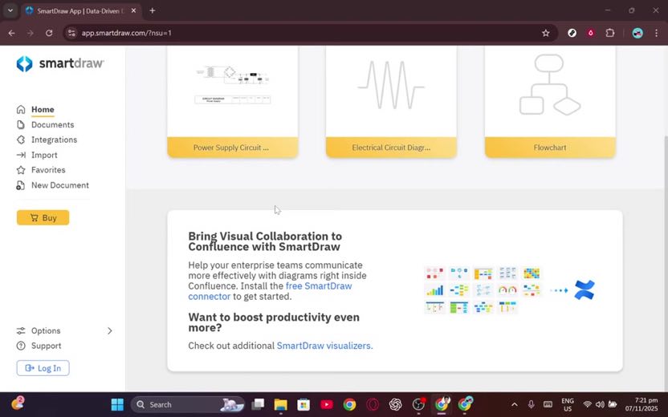The image size is (668, 417).
Task: Open the Power Supply Circuit template thumbnail
Action: coord(233,91)
